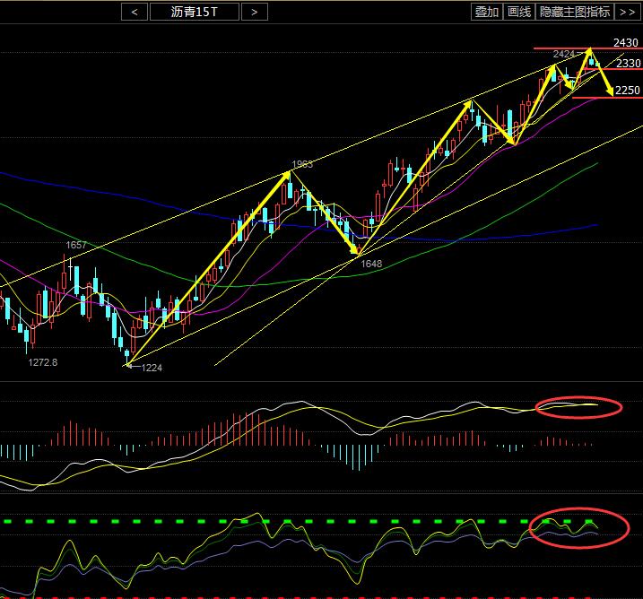The image size is (643, 599).
Task: Select the 2430 price level label
Action: point(626,42)
